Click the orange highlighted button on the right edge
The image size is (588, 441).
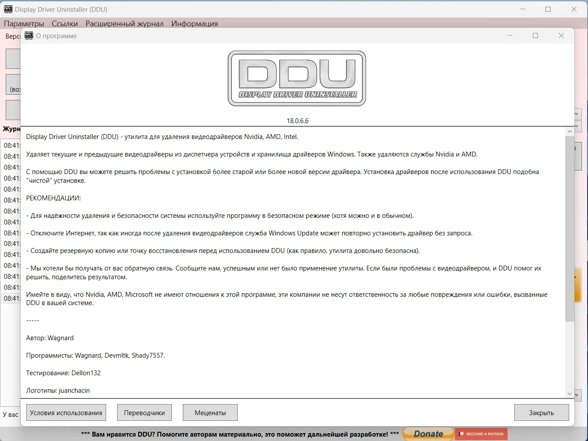coord(577,285)
